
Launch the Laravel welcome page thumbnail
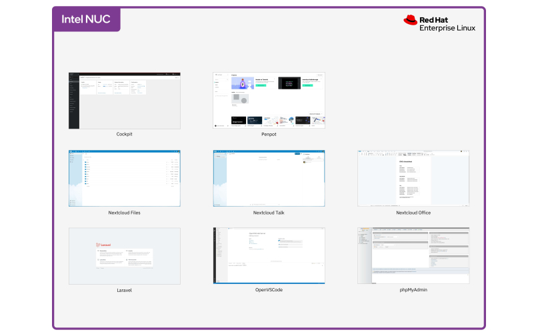click(124, 256)
